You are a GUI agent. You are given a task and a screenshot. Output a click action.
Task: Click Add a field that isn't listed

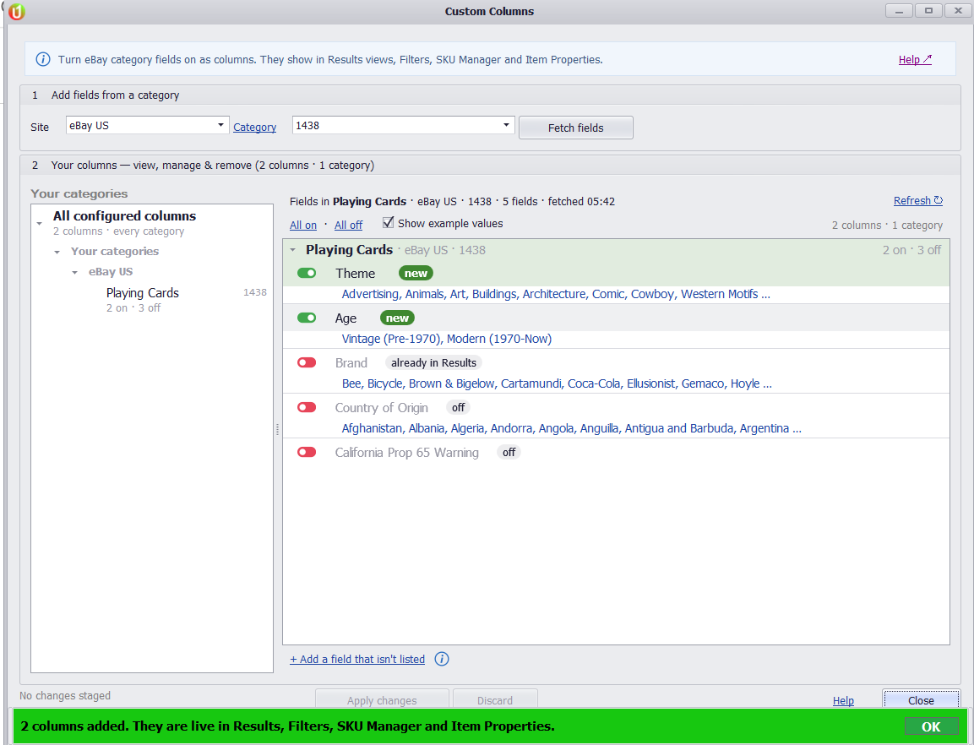pos(357,659)
